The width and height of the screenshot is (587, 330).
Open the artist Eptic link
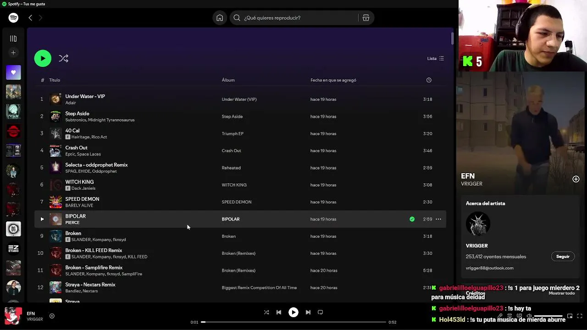pyautogui.click(x=70, y=154)
